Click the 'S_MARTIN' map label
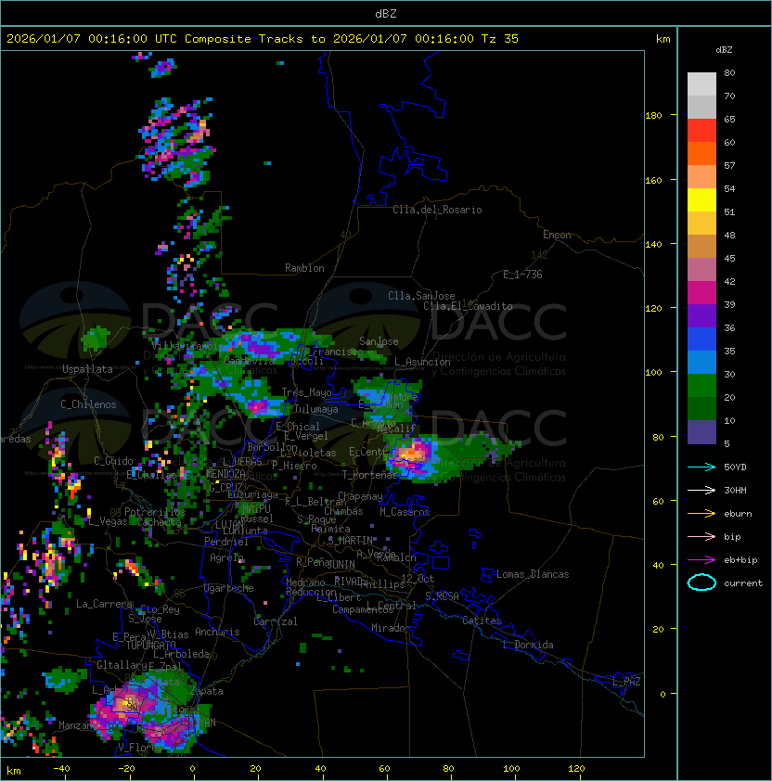 click(x=351, y=541)
